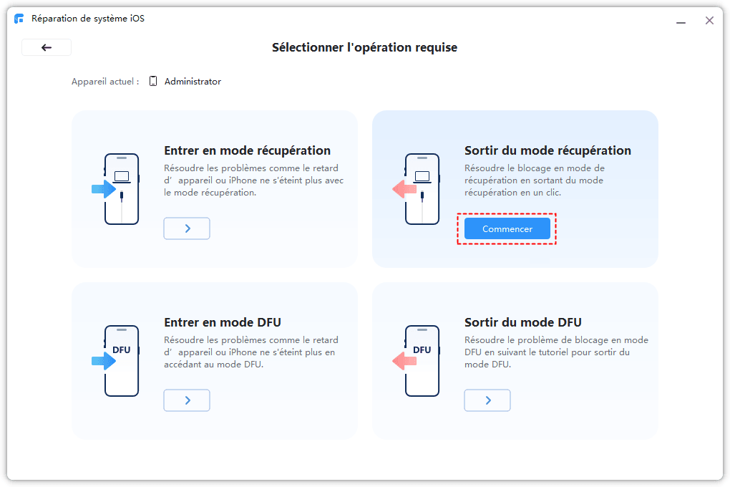The height and width of the screenshot is (487, 730).
Task: Select the Entrer en mode récupération heading
Action: click(x=247, y=150)
